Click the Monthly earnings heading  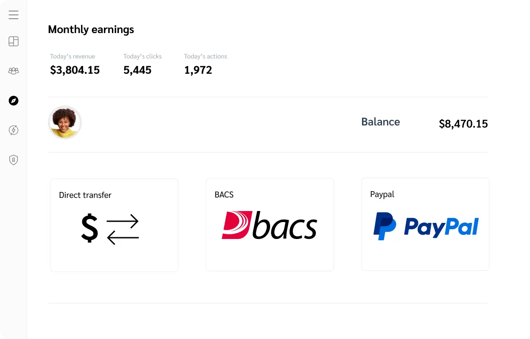coord(91,29)
